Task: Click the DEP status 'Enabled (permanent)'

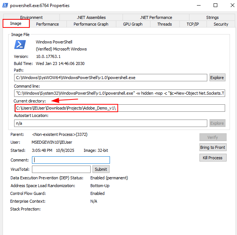Action: click(x=109, y=178)
